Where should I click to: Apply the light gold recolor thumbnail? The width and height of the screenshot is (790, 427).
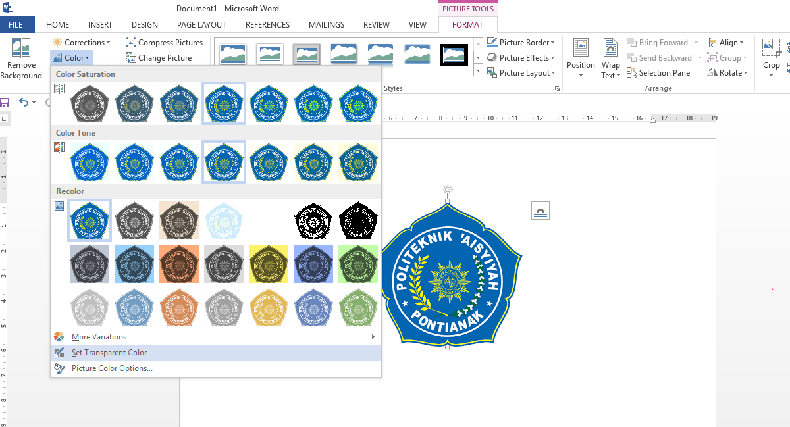269,307
